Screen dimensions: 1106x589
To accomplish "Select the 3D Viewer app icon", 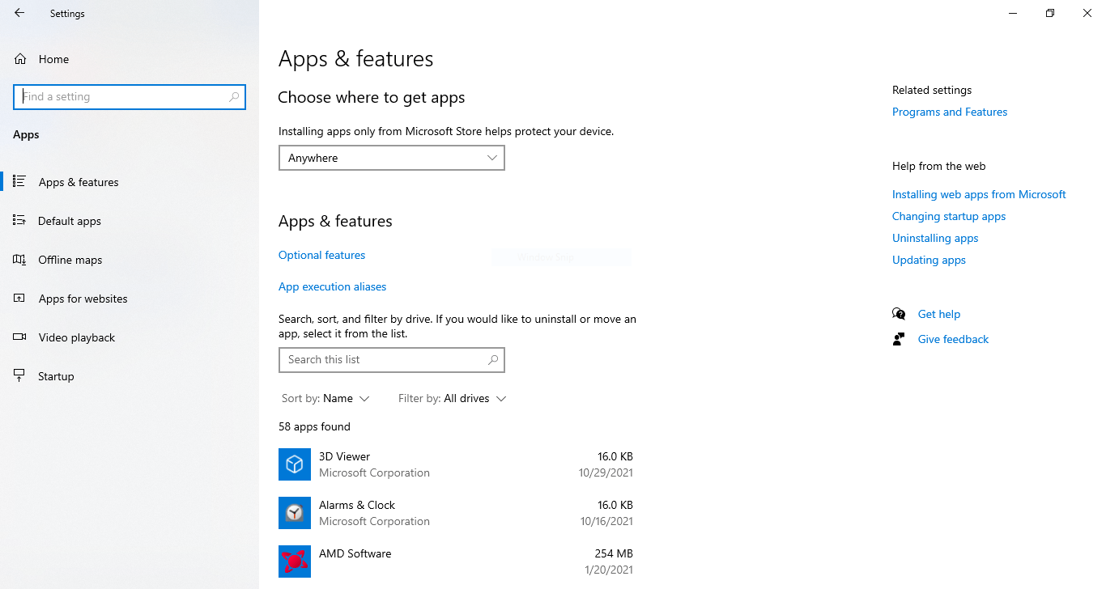I will pyautogui.click(x=295, y=464).
